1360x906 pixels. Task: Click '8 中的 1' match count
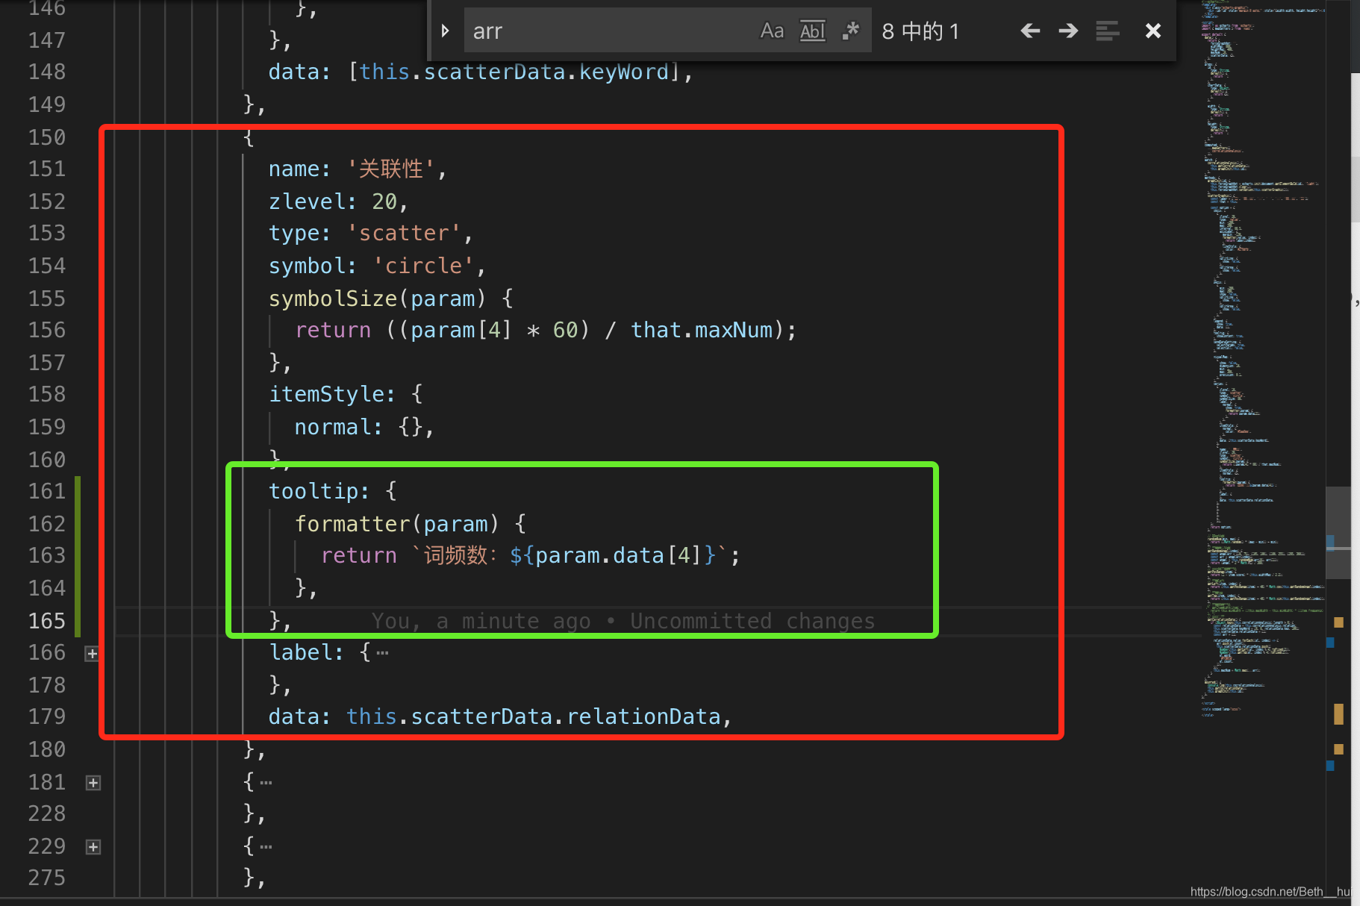point(920,31)
